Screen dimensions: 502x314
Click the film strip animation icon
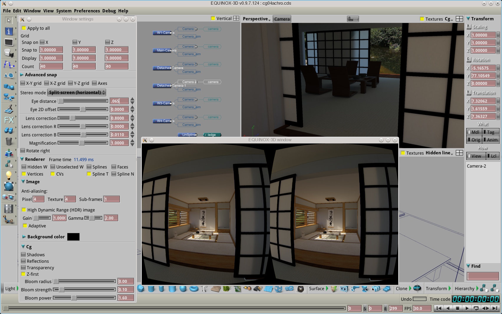click(x=9, y=209)
